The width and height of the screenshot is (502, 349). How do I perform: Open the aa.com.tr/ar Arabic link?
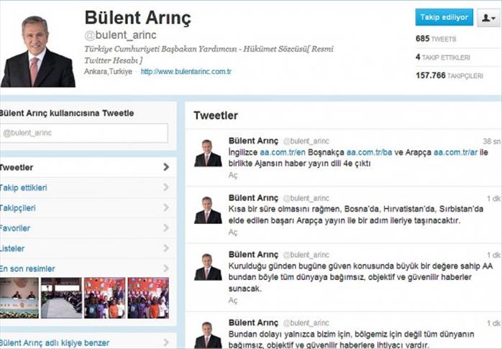pos(455,152)
